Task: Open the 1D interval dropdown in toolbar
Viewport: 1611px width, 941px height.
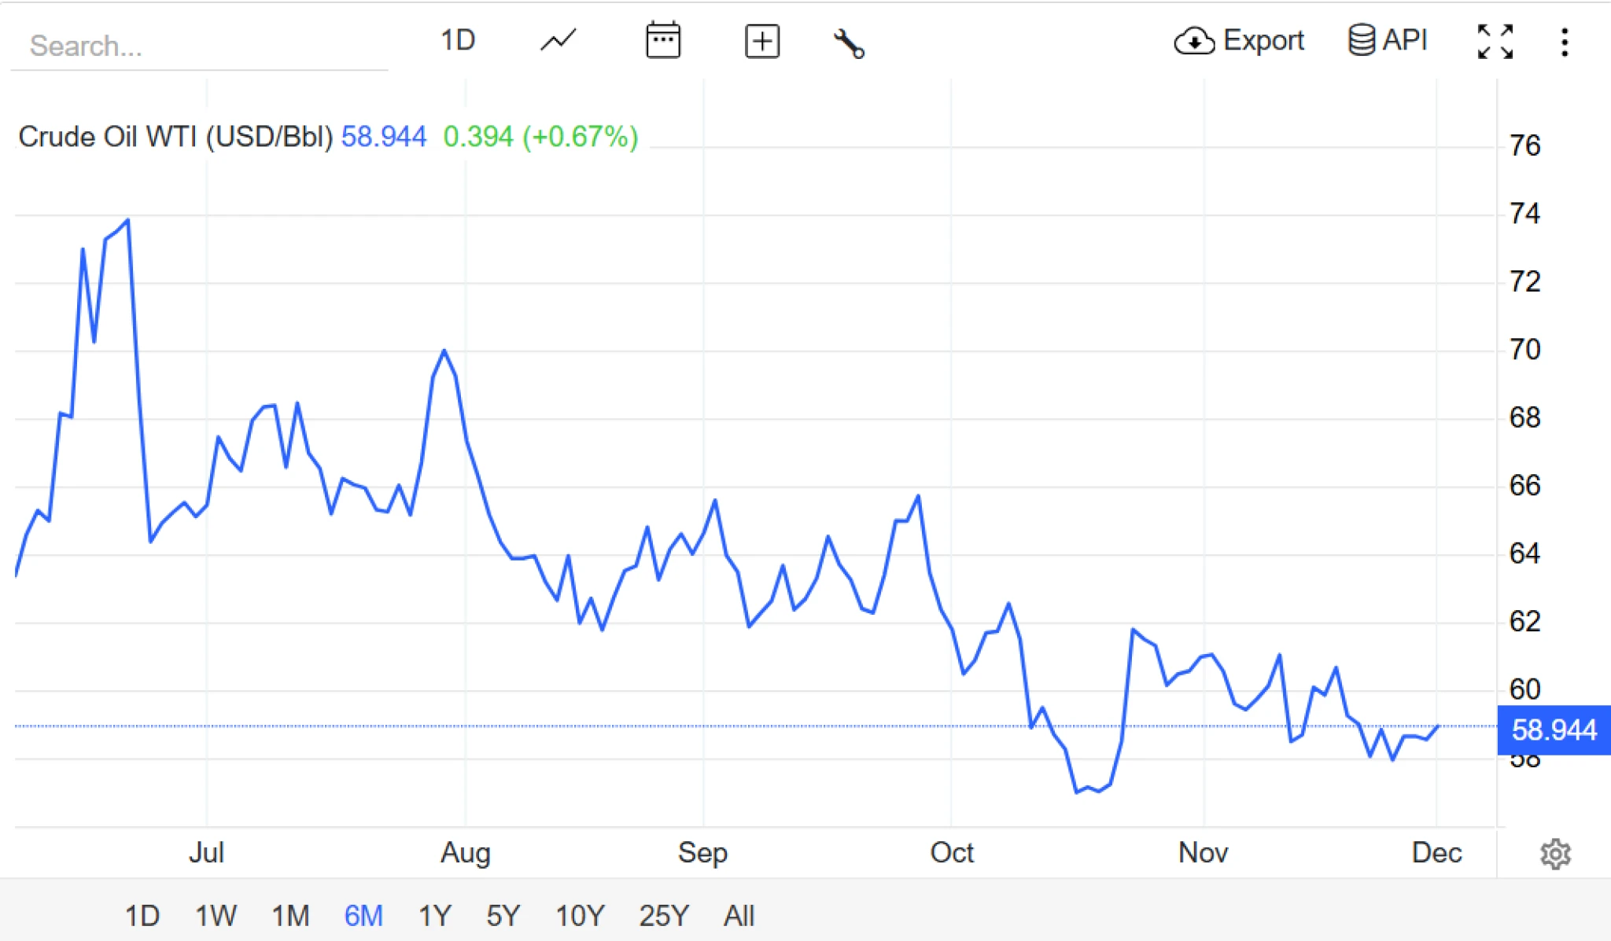Action: tap(457, 40)
